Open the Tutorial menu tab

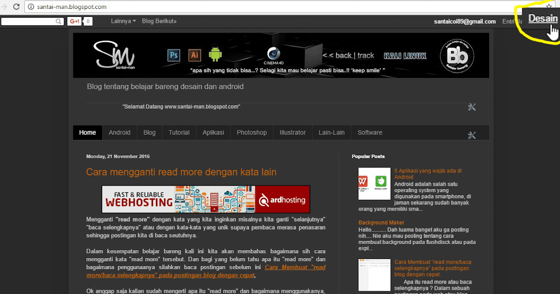pyautogui.click(x=179, y=133)
